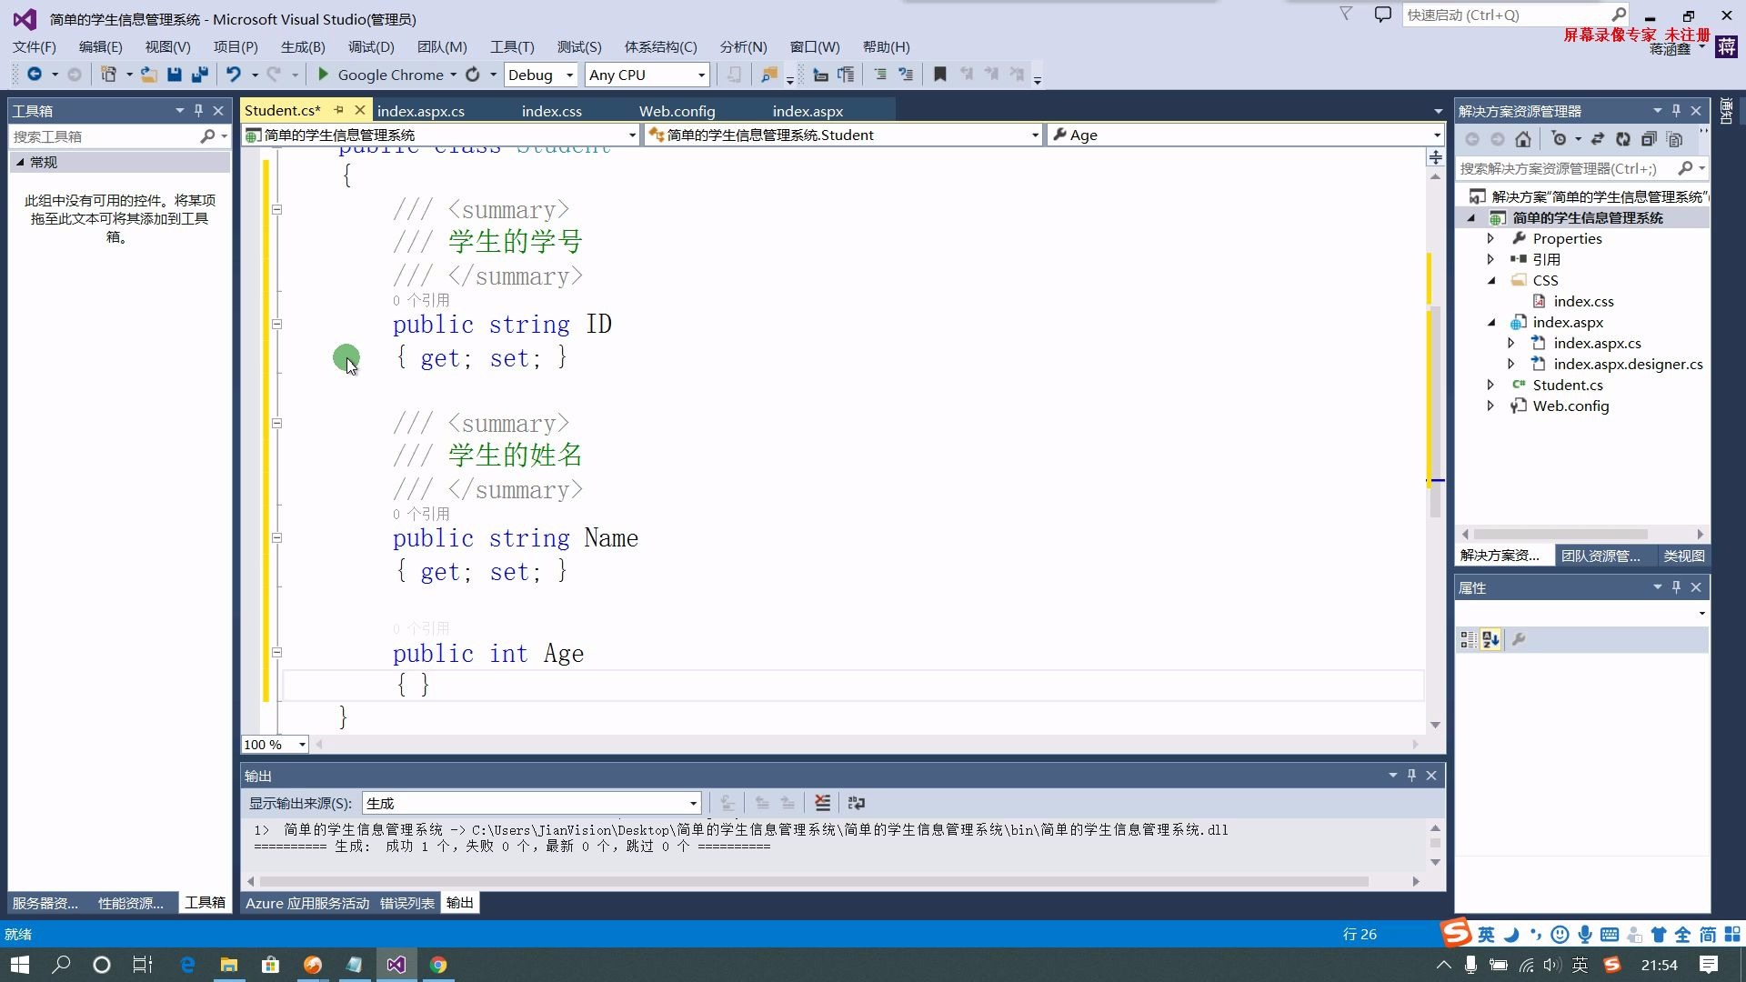The width and height of the screenshot is (1746, 982).
Task: Click Collapse All icon in Solution Explorer
Action: (1649, 139)
